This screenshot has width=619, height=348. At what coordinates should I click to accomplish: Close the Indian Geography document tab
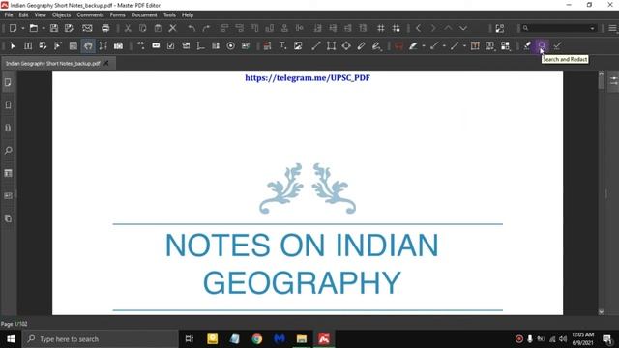pos(106,63)
